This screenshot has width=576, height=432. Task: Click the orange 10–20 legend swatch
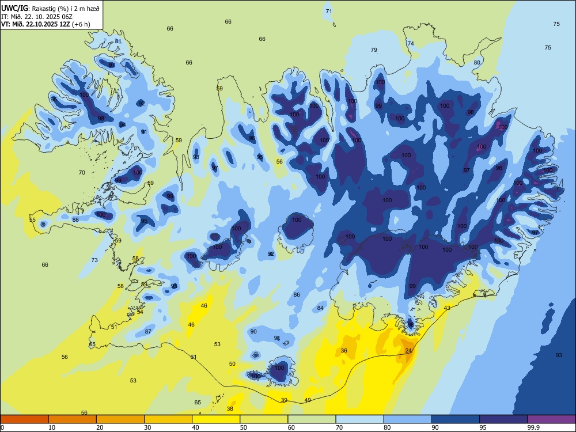coord(73,419)
